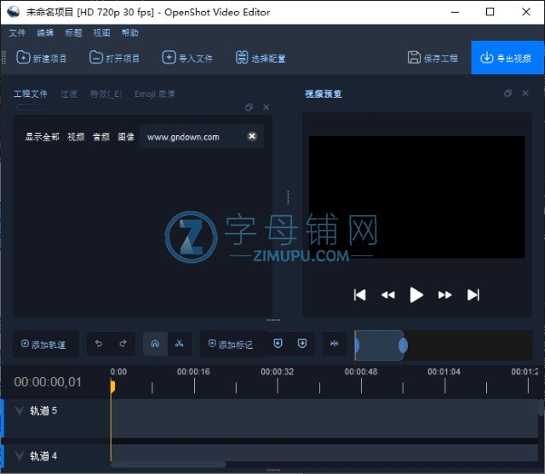
Task: Switch to the 特效 effects tab
Action: (106, 94)
